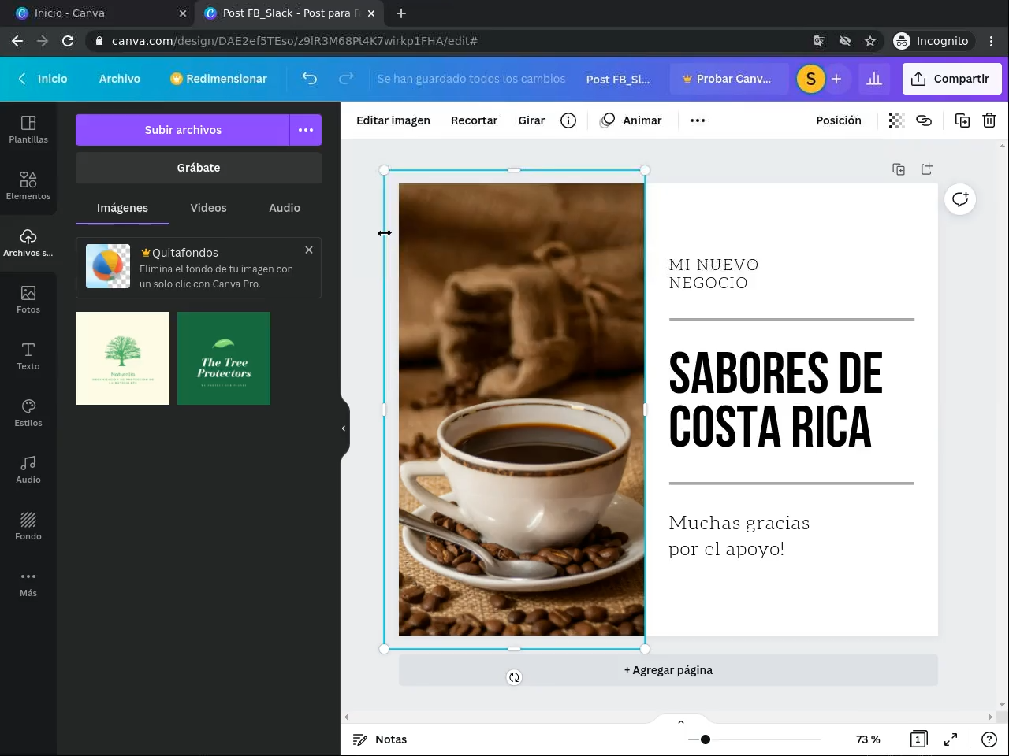
Task: Open the Plantillas sidebar panel
Action: [x=28, y=129]
